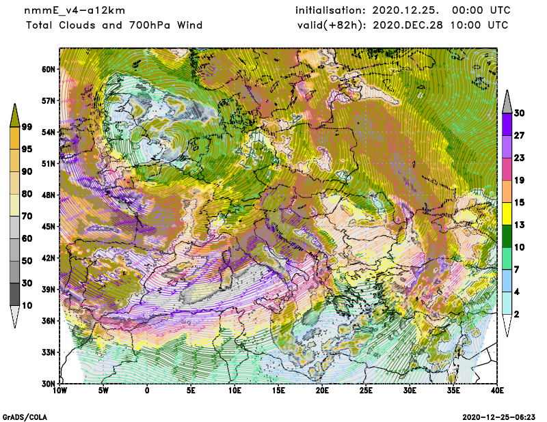Select the purple swatch between 27 and 30
This screenshot has width=547, height=422.
(x=507, y=124)
